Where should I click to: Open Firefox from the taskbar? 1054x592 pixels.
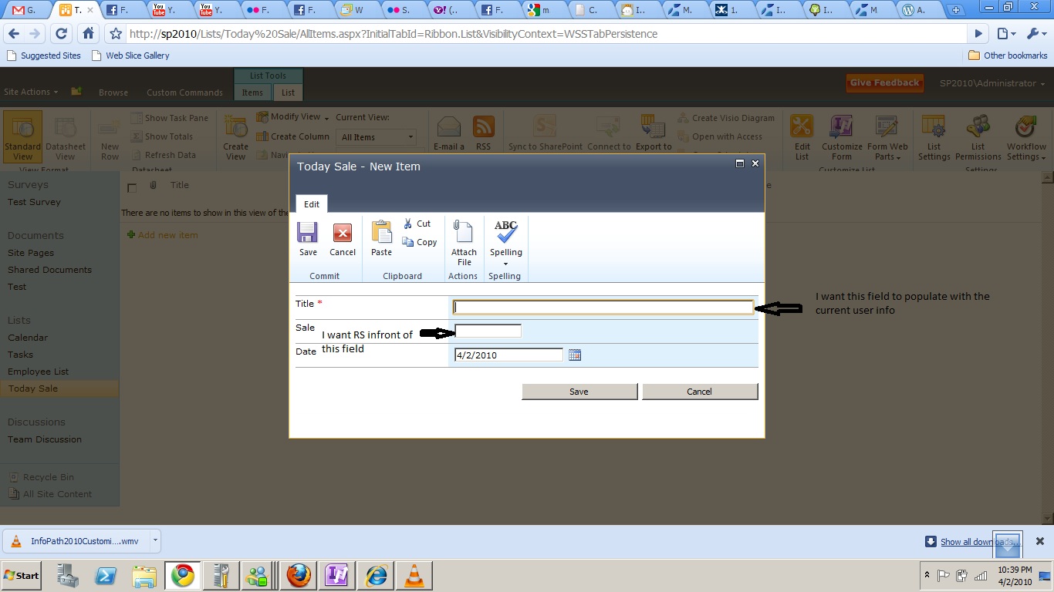[x=299, y=576]
